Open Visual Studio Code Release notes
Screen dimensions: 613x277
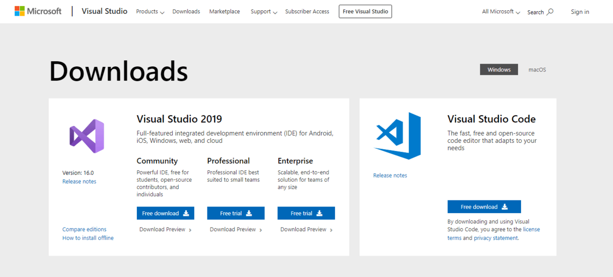[390, 175]
